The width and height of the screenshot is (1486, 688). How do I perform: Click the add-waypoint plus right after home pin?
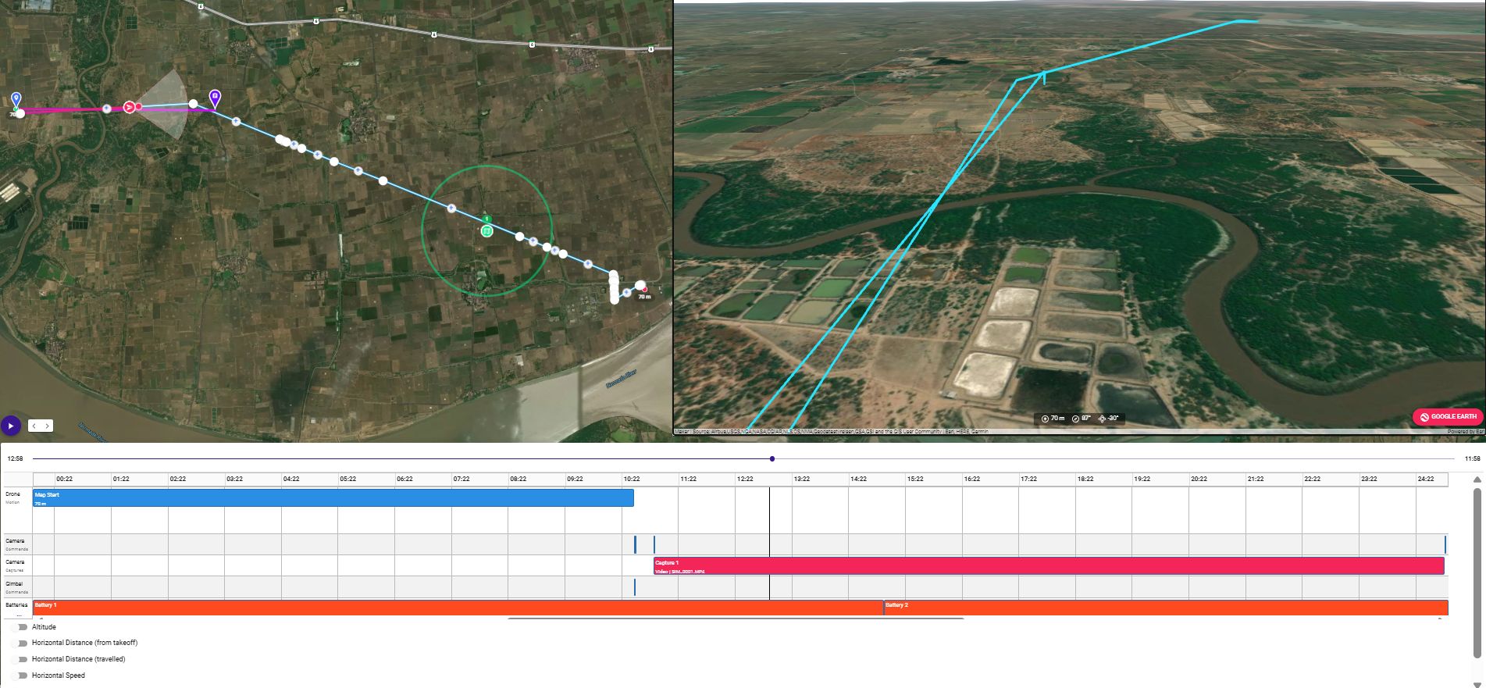tap(236, 121)
